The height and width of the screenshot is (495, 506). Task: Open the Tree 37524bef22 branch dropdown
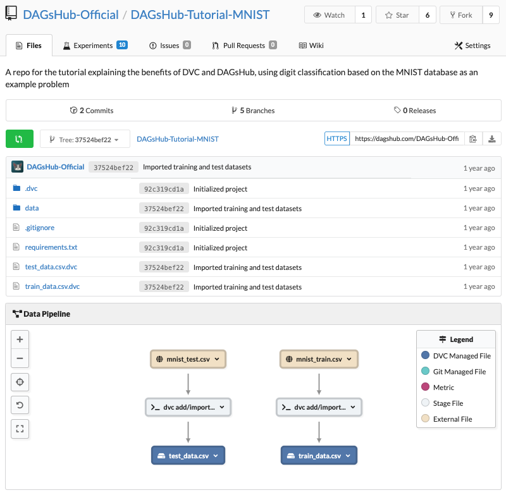85,140
